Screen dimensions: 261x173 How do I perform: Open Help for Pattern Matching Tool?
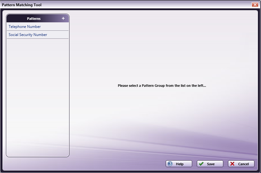179,164
